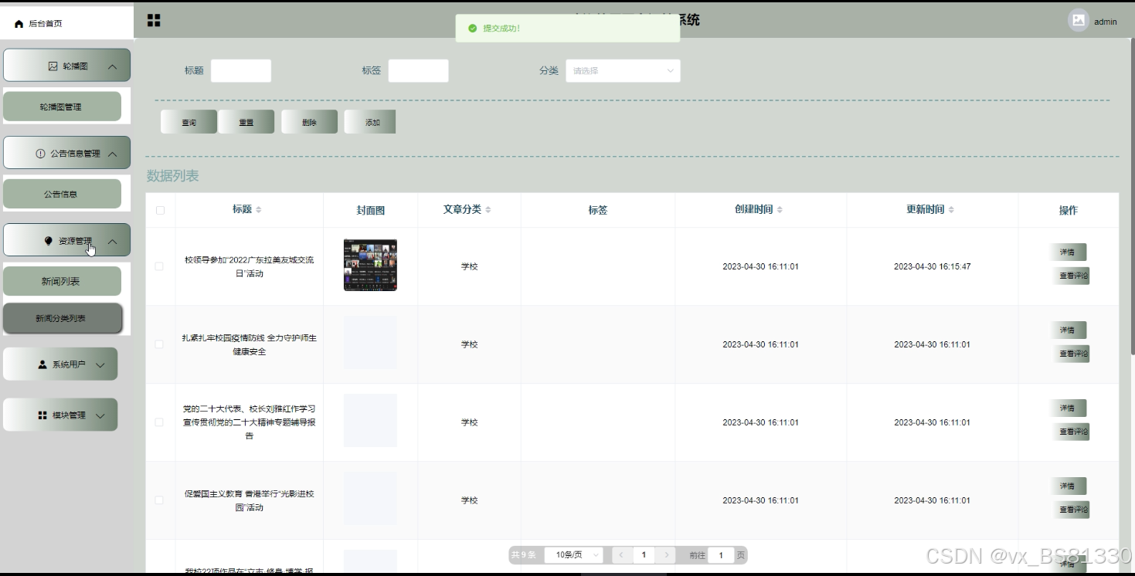
Task: Sort by 标题 column sort arrows
Action: click(259, 210)
